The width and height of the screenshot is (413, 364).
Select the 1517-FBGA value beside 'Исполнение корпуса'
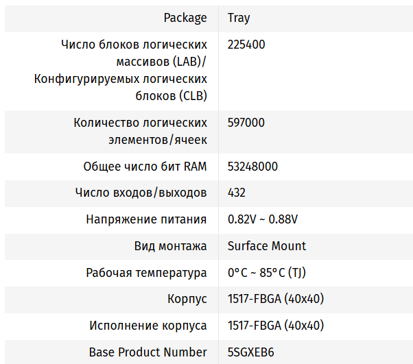[x=276, y=326]
